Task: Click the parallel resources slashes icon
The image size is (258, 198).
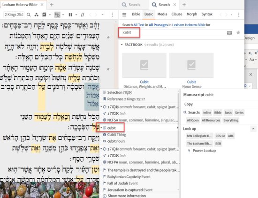Action: coord(83,15)
